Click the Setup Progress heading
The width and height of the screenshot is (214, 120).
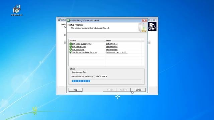[x=76, y=25]
